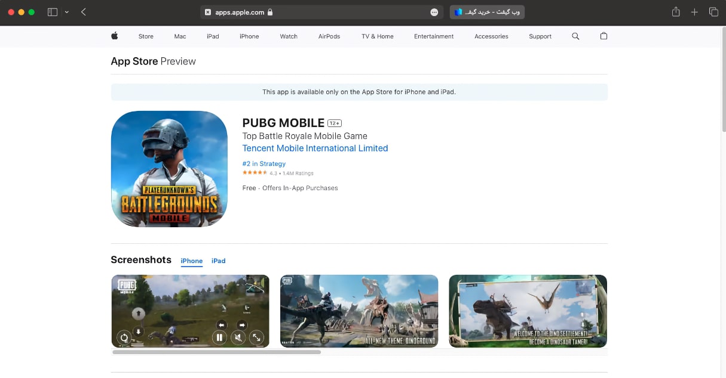Open Tencent Mobile International Limited developer link
Screen dimensions: 726x378
315,148
